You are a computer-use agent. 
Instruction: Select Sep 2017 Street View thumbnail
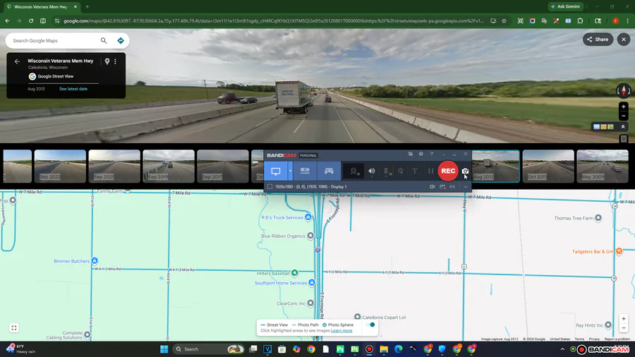(x=223, y=167)
